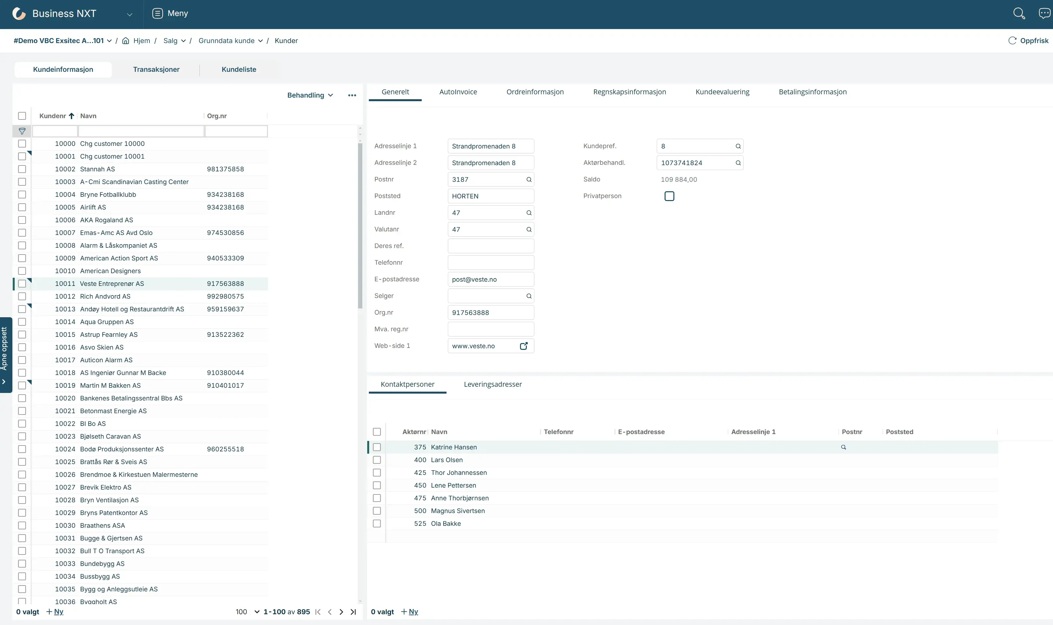This screenshot has width=1053, height=625.
Task: Open www.veste.no external link icon
Action: tap(524, 346)
